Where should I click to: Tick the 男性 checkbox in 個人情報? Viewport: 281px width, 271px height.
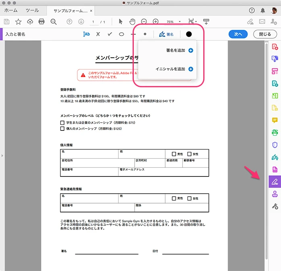pos(174,154)
